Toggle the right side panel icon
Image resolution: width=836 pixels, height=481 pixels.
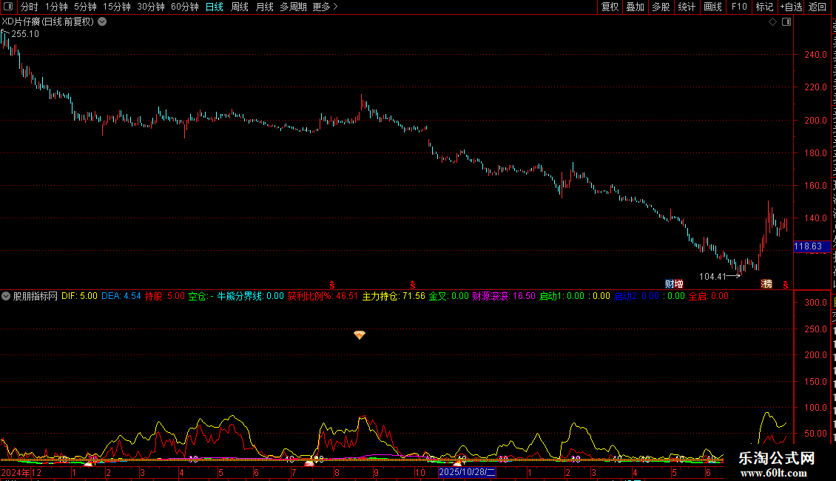click(x=786, y=22)
